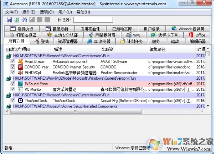
Task: Open the 操作(E) menu
Action: [x=29, y=12]
